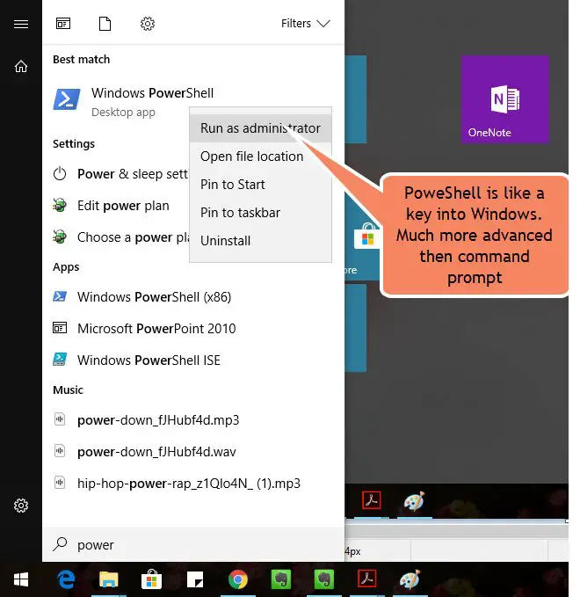
Task: Open the Microsoft Store tile
Action: [363, 237]
